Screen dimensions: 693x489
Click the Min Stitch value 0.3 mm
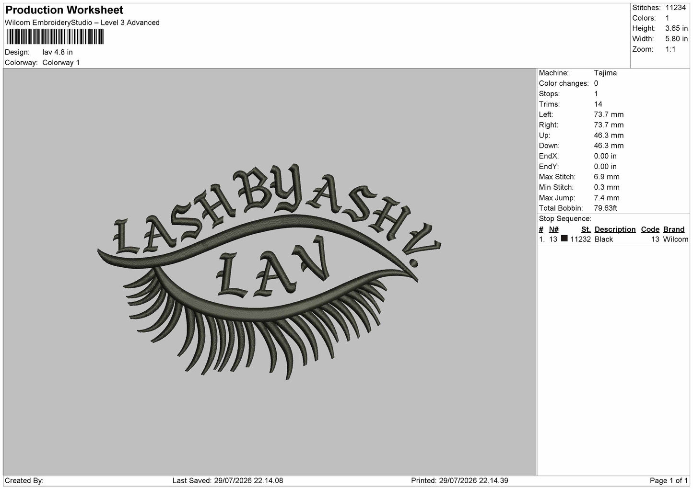[x=607, y=187]
